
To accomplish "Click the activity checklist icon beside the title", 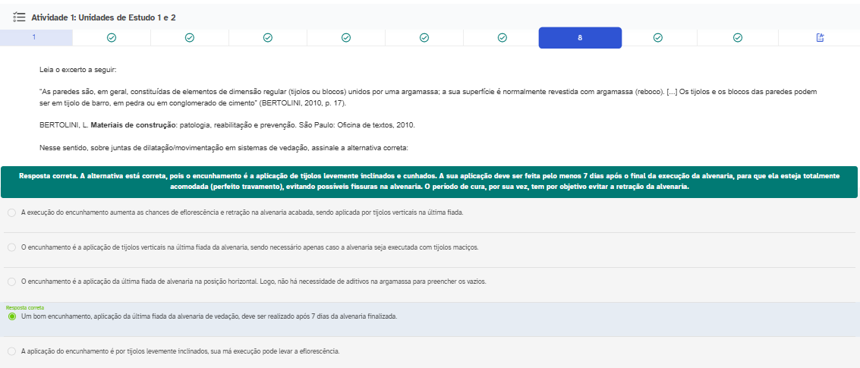I will pyautogui.click(x=20, y=17).
